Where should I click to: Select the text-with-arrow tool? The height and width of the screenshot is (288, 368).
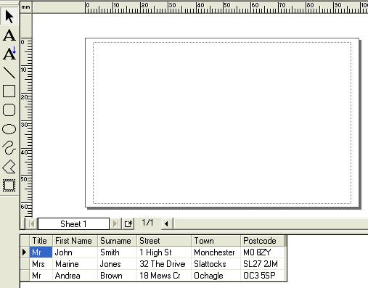coord(9,54)
